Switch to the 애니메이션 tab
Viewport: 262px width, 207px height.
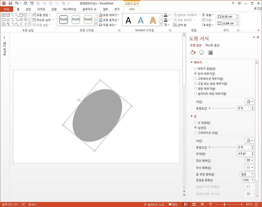(x=70, y=9)
